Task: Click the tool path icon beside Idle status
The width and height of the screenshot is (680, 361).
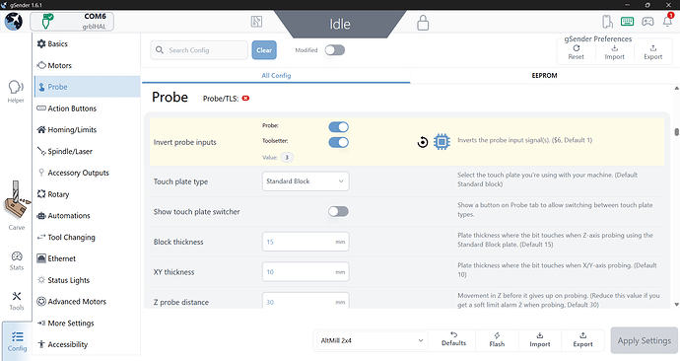Action: (256, 22)
